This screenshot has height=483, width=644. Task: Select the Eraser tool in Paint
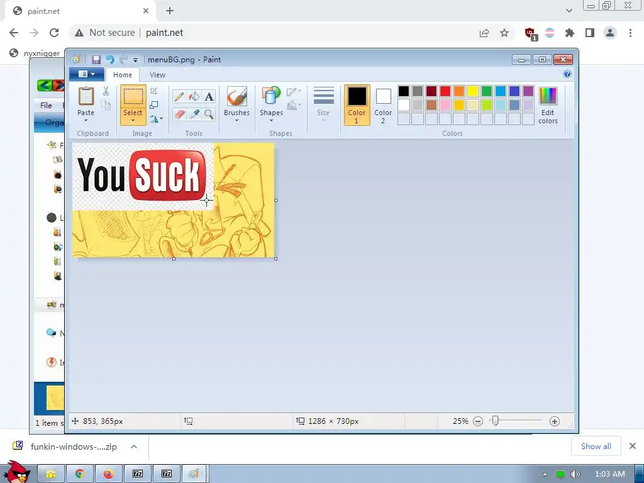click(179, 114)
